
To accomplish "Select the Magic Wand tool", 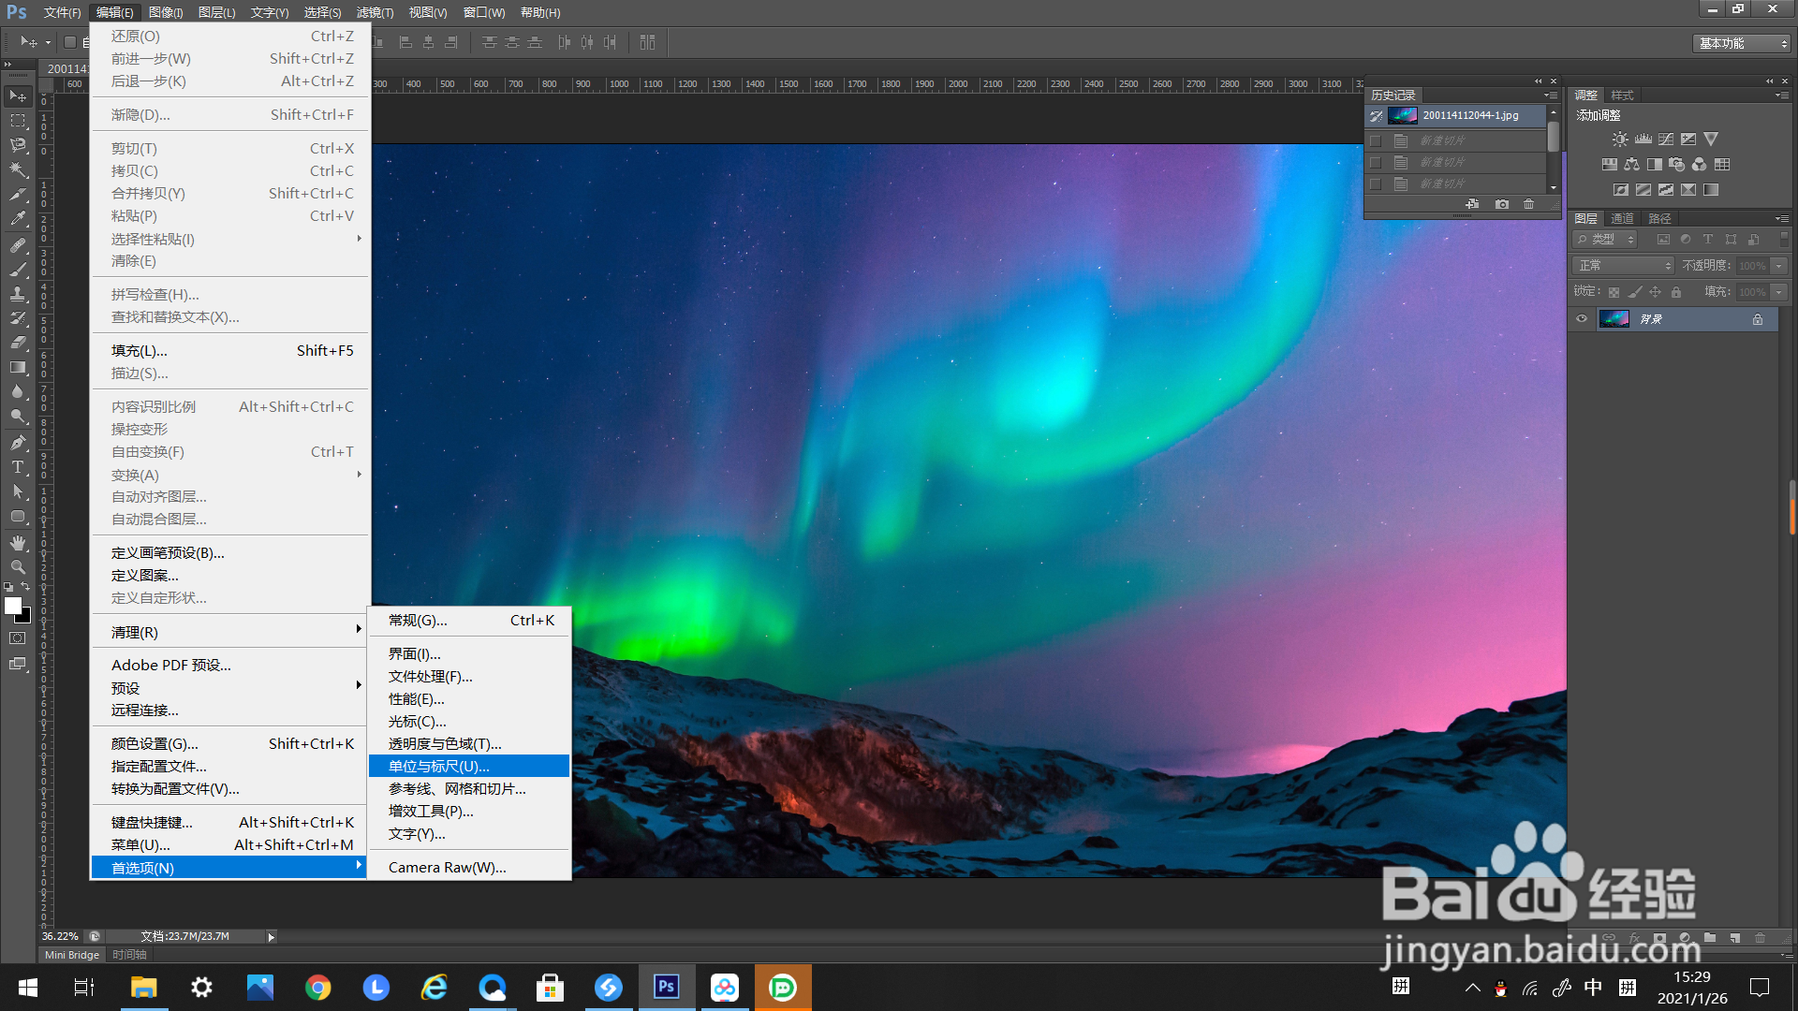I will point(18,169).
